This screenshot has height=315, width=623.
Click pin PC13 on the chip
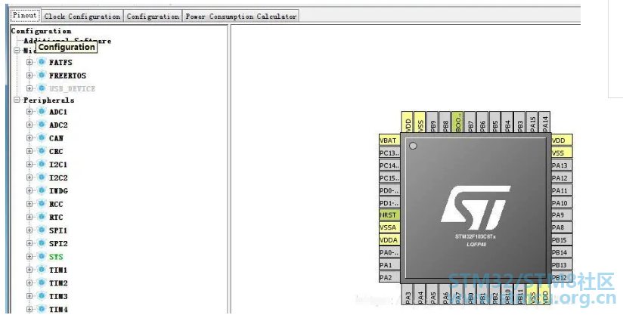pos(389,153)
